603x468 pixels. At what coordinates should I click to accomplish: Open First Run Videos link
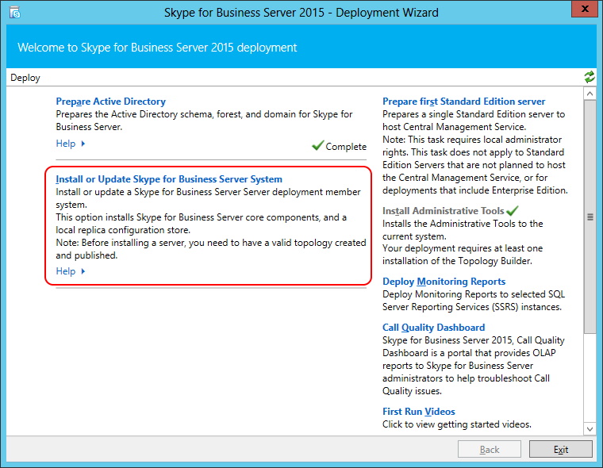click(418, 412)
